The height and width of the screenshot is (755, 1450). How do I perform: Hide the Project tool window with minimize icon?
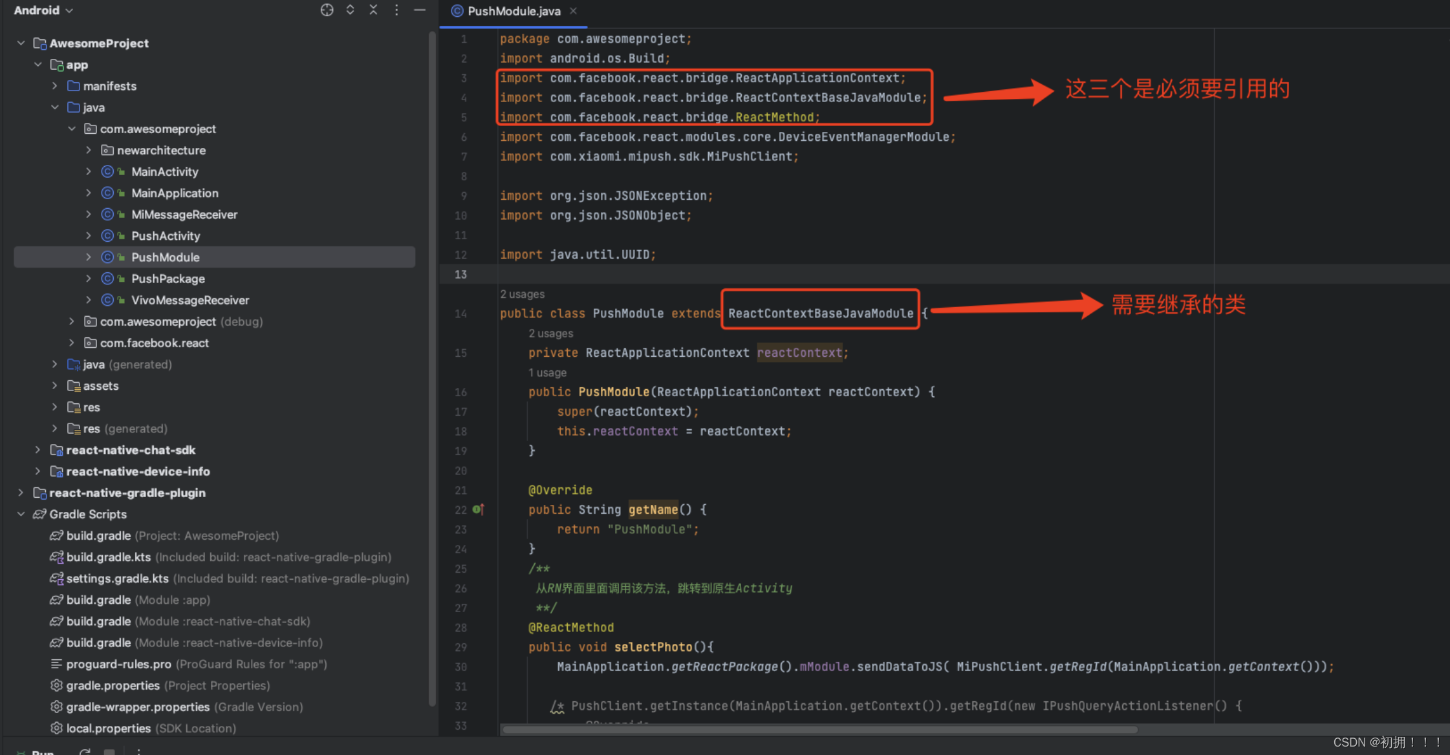click(x=420, y=10)
